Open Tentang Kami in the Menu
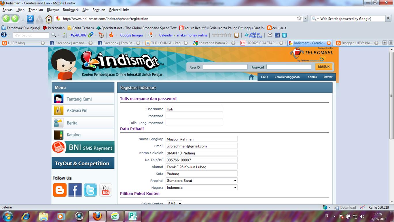394x222 pixels. coord(83,99)
